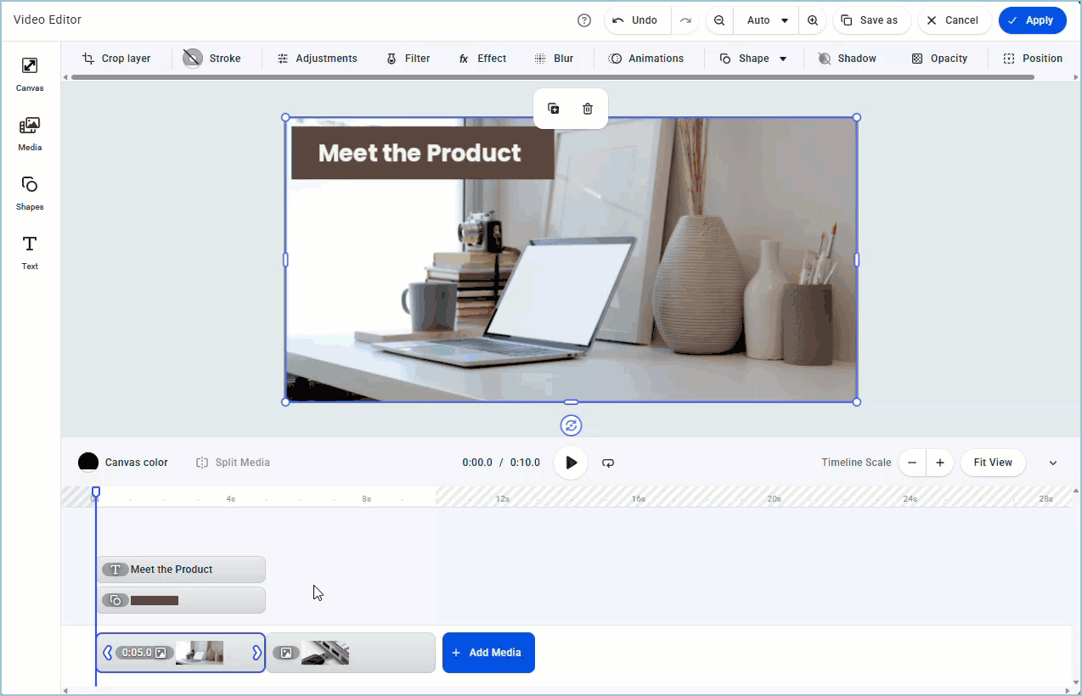Viewport: 1082px width, 696px height.
Task: Open the Adjustments toolbar item
Action: [317, 59]
